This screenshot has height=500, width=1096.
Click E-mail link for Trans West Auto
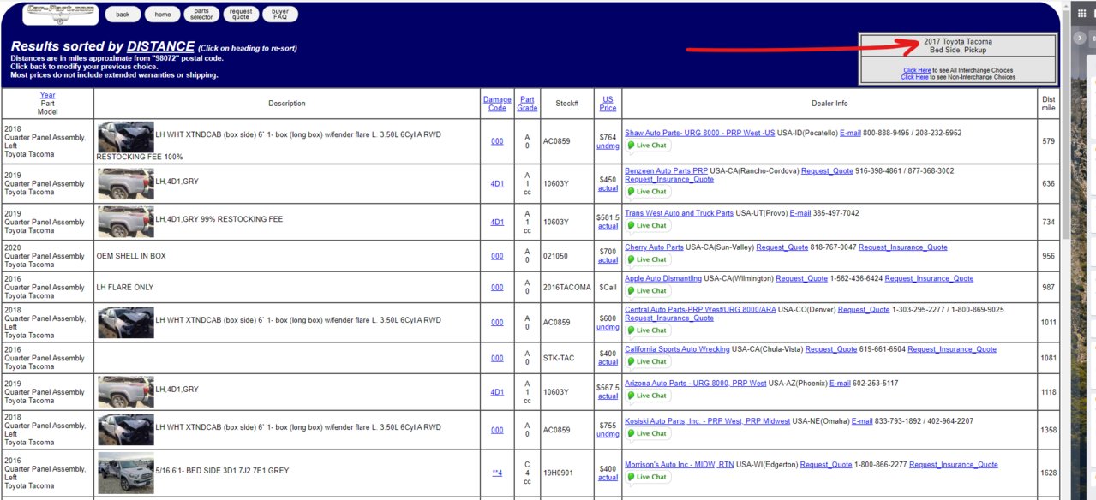(x=800, y=213)
